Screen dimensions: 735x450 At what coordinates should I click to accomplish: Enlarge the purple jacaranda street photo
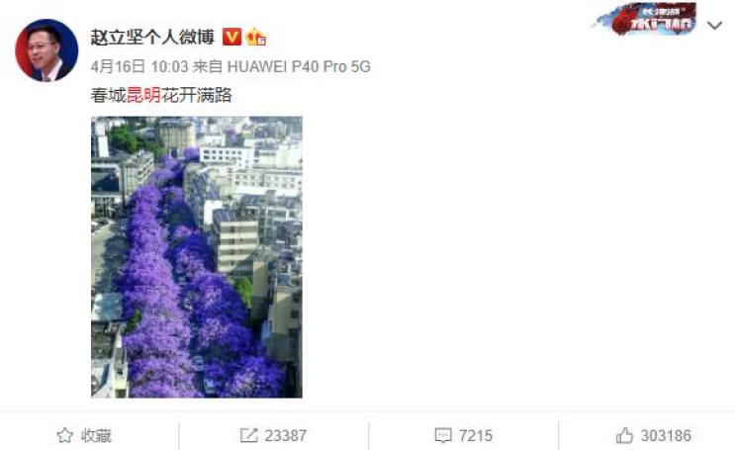[197, 257]
